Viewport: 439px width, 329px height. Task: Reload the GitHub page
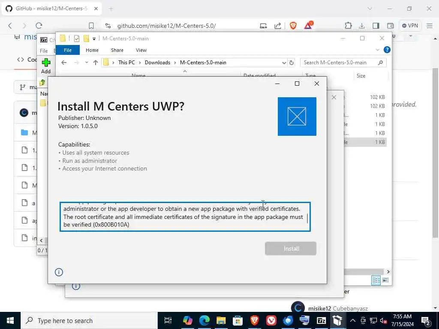coord(39,26)
